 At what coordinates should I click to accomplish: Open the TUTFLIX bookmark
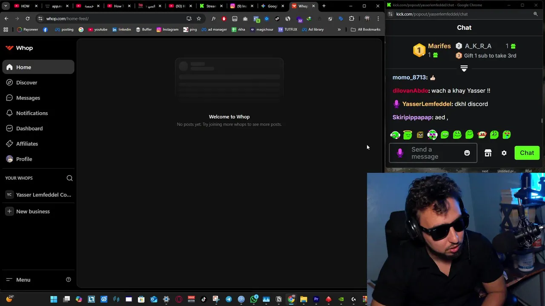coord(288,29)
